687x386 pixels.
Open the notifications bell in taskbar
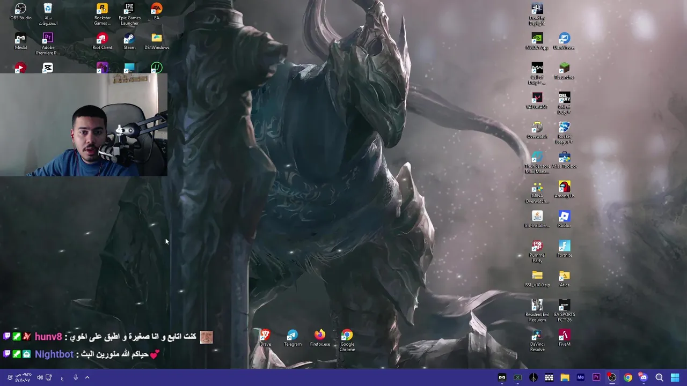tap(9, 377)
